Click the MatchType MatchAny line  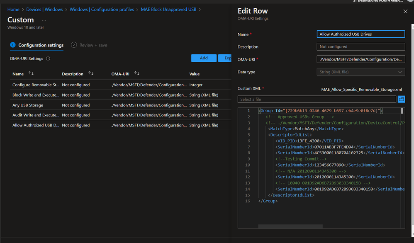pos(306,129)
